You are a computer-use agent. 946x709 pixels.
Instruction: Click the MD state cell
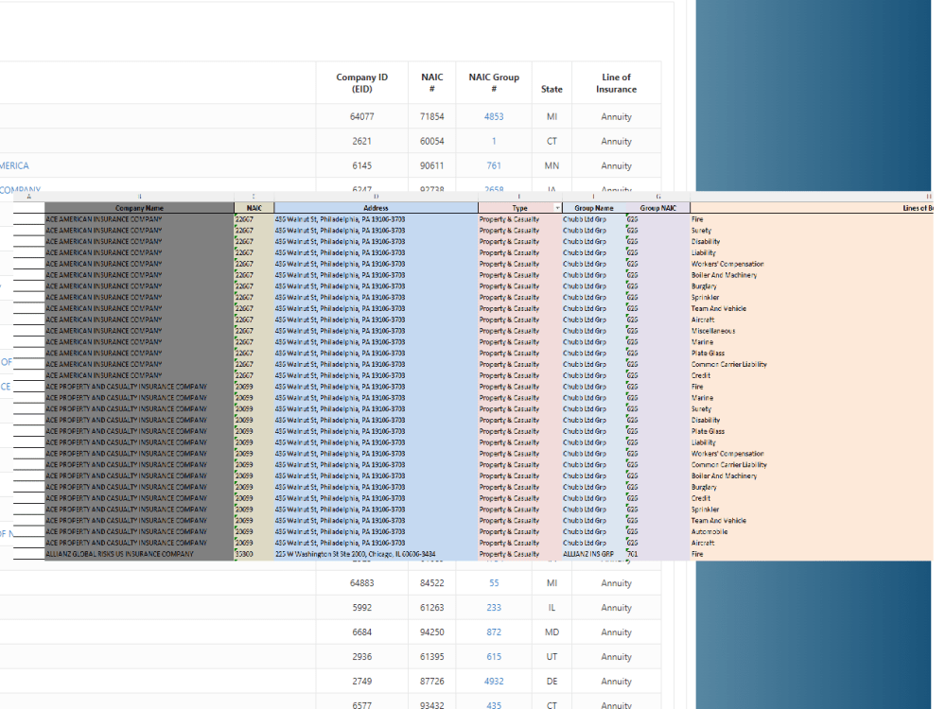552,632
